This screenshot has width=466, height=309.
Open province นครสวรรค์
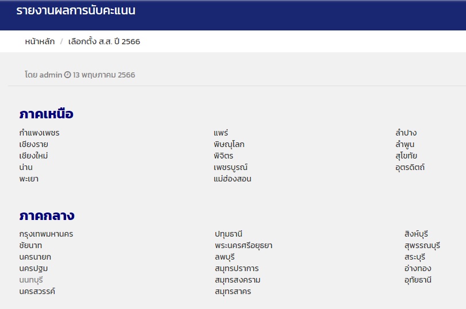[37, 291]
